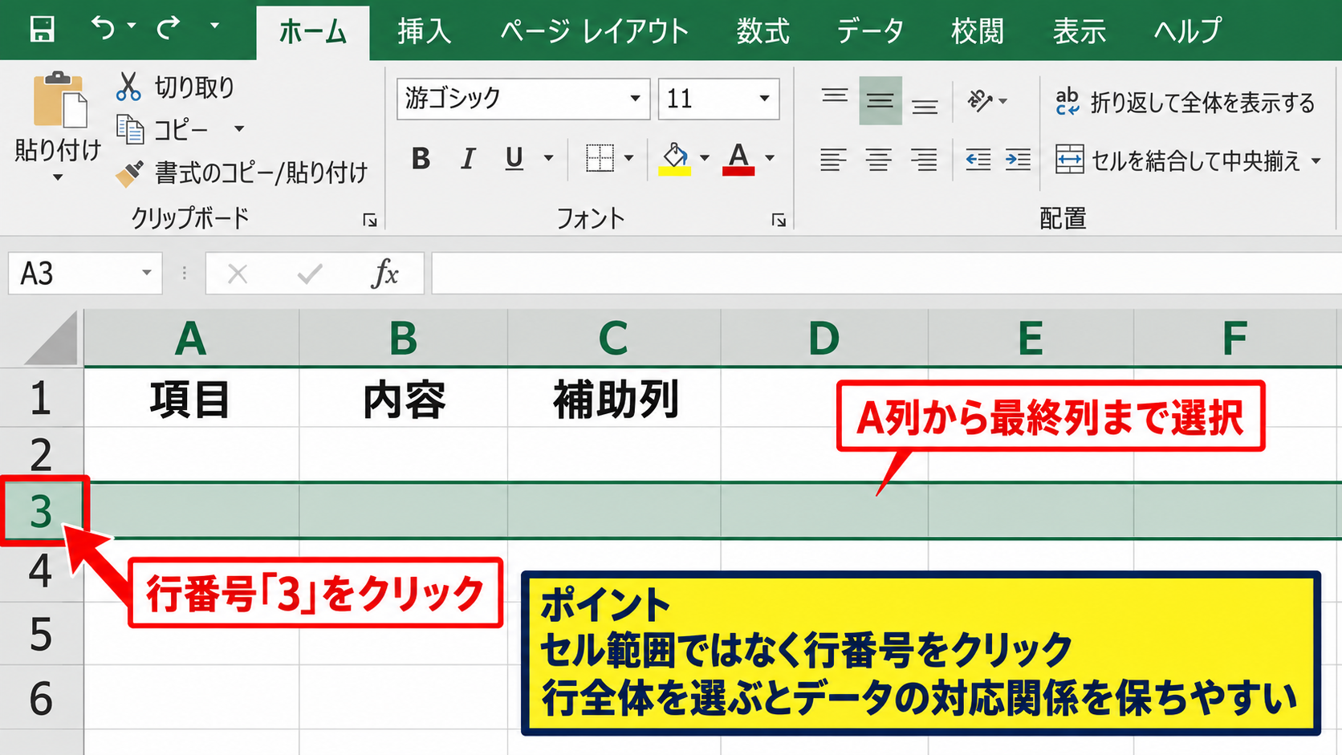The height and width of the screenshot is (755, 1342).
Task: Expand the セルを結合して中央揃え dropdown arrow
Action: pos(1316,160)
